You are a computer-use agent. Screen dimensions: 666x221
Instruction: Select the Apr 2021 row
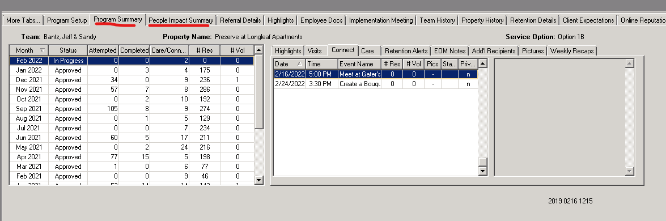[131, 157]
